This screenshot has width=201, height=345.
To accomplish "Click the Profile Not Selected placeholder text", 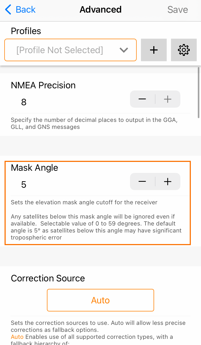I will (x=60, y=50).
